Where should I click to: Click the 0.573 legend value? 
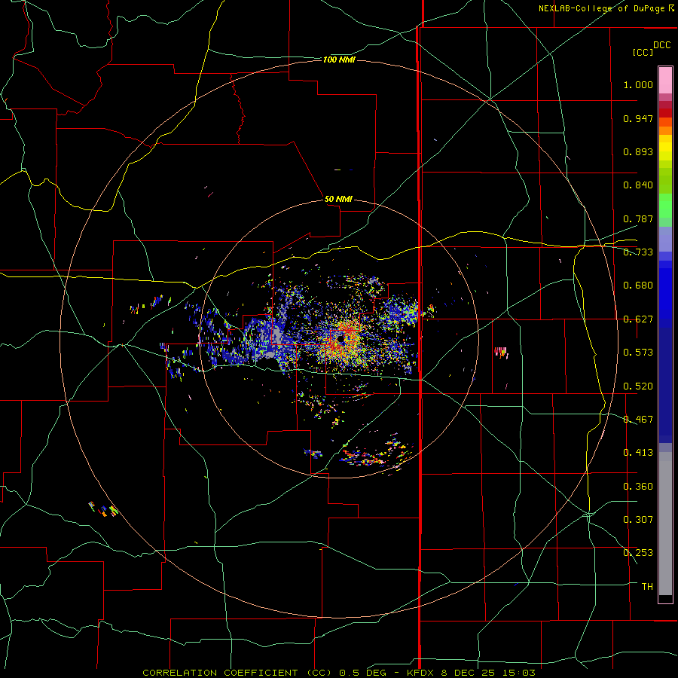click(x=638, y=353)
